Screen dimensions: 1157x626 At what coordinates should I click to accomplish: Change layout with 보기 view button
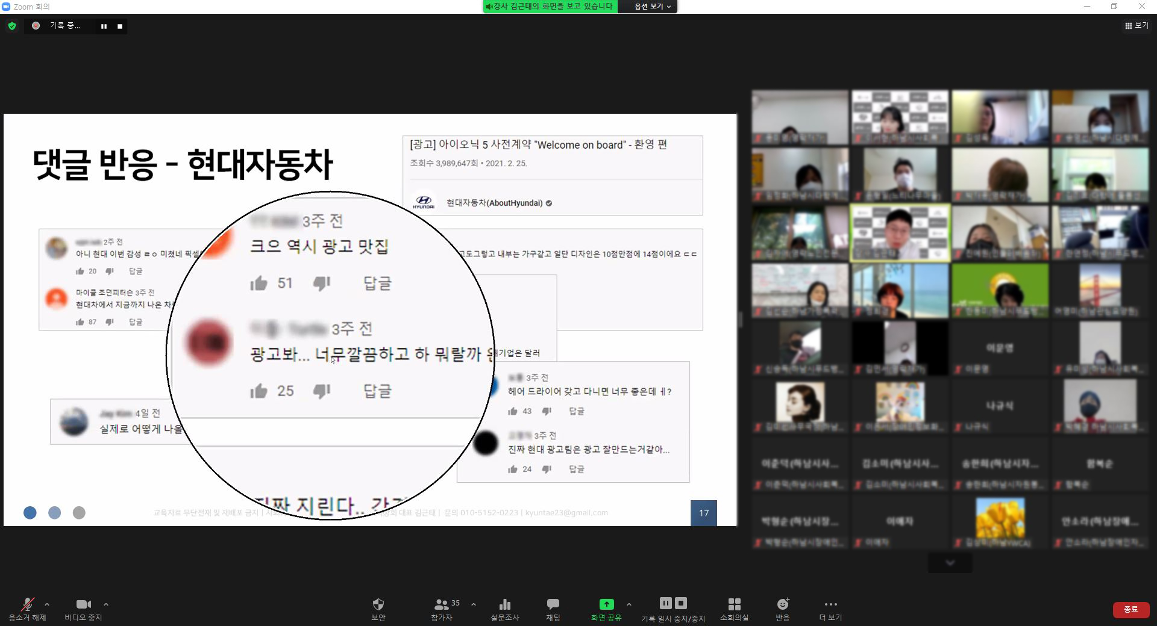1136,26
